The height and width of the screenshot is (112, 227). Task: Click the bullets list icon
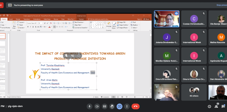coord(55,23)
